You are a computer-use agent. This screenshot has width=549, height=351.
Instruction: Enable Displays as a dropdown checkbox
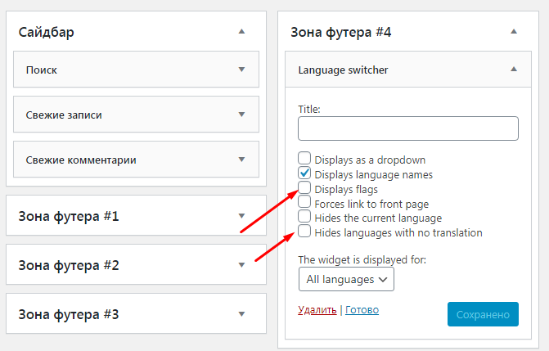pos(304,159)
